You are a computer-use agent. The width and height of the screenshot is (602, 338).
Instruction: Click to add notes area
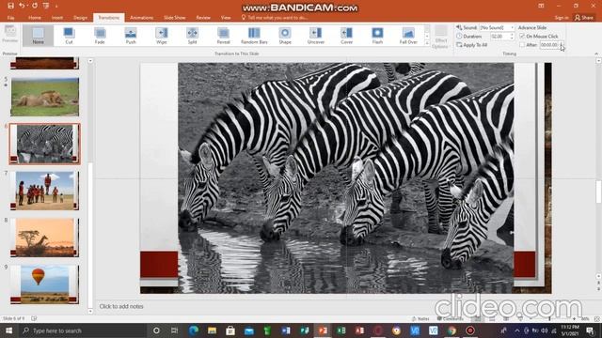point(121,306)
